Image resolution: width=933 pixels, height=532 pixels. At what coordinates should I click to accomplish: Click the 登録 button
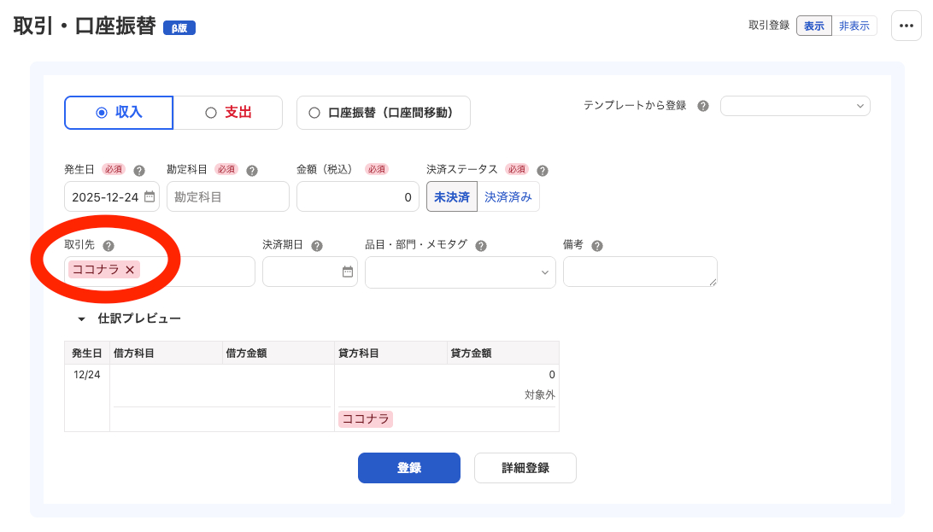408,467
